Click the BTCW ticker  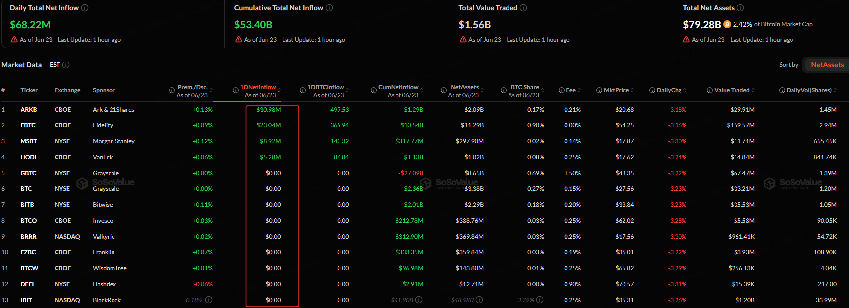tap(29, 268)
